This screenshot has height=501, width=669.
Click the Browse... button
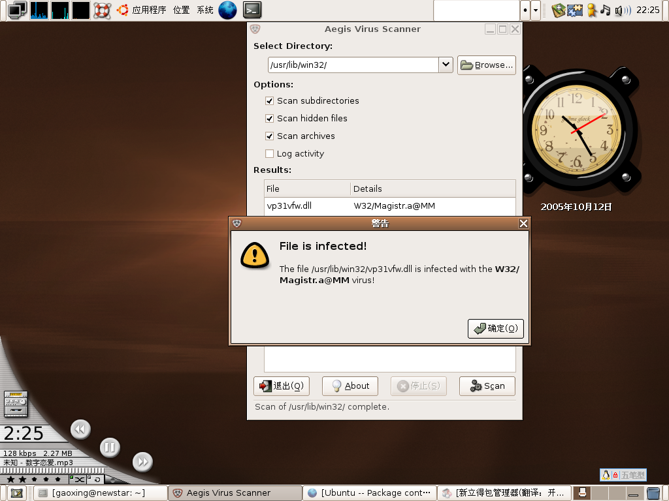click(486, 65)
